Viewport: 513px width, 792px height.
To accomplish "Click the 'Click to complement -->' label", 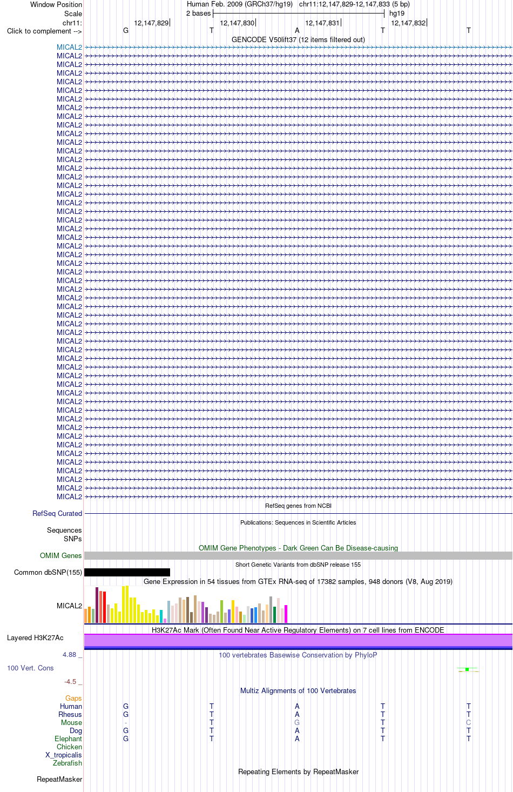I will pyautogui.click(x=44, y=31).
